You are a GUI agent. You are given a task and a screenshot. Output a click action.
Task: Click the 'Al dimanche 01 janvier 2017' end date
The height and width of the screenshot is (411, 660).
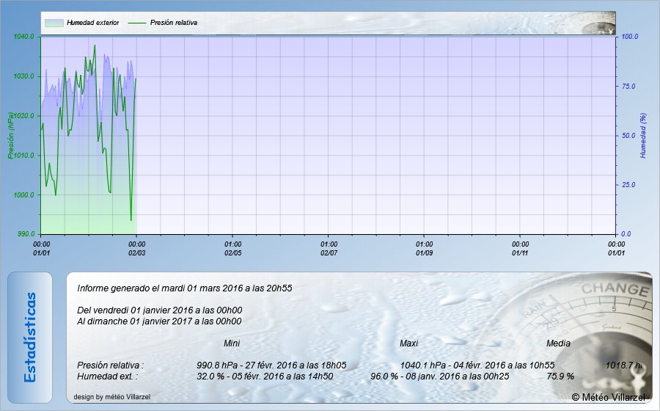pyautogui.click(x=159, y=321)
